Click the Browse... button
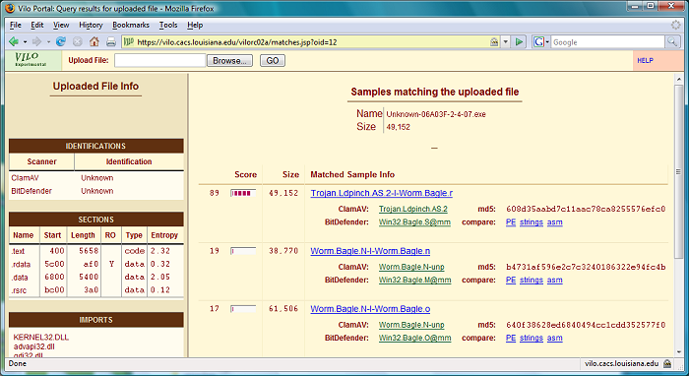This screenshot has width=689, height=376. pos(229,61)
